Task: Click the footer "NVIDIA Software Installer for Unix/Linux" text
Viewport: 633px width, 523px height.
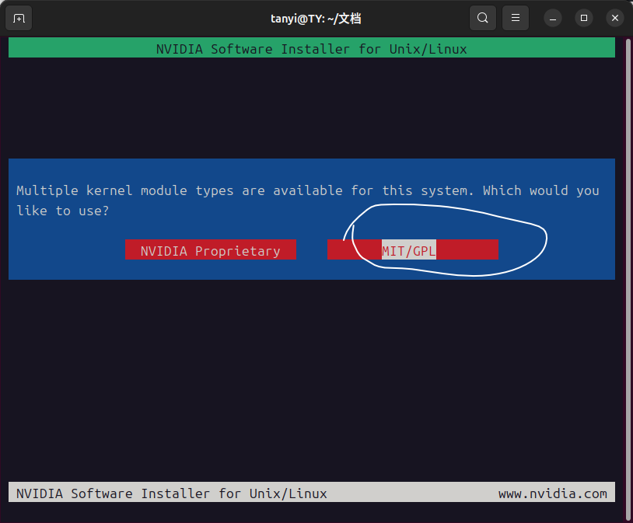Action: point(172,493)
